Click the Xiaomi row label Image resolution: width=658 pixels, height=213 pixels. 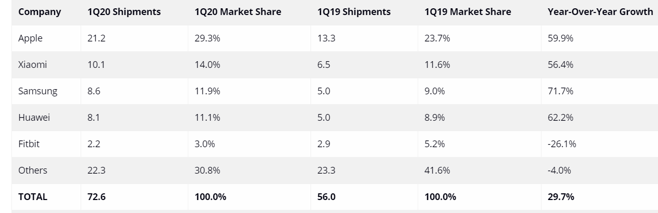click(x=32, y=65)
